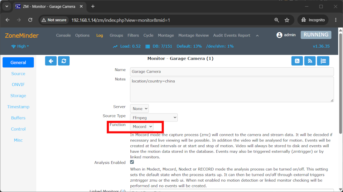Click the /dev/shm: 1% status

pyautogui.click(x=220, y=46)
